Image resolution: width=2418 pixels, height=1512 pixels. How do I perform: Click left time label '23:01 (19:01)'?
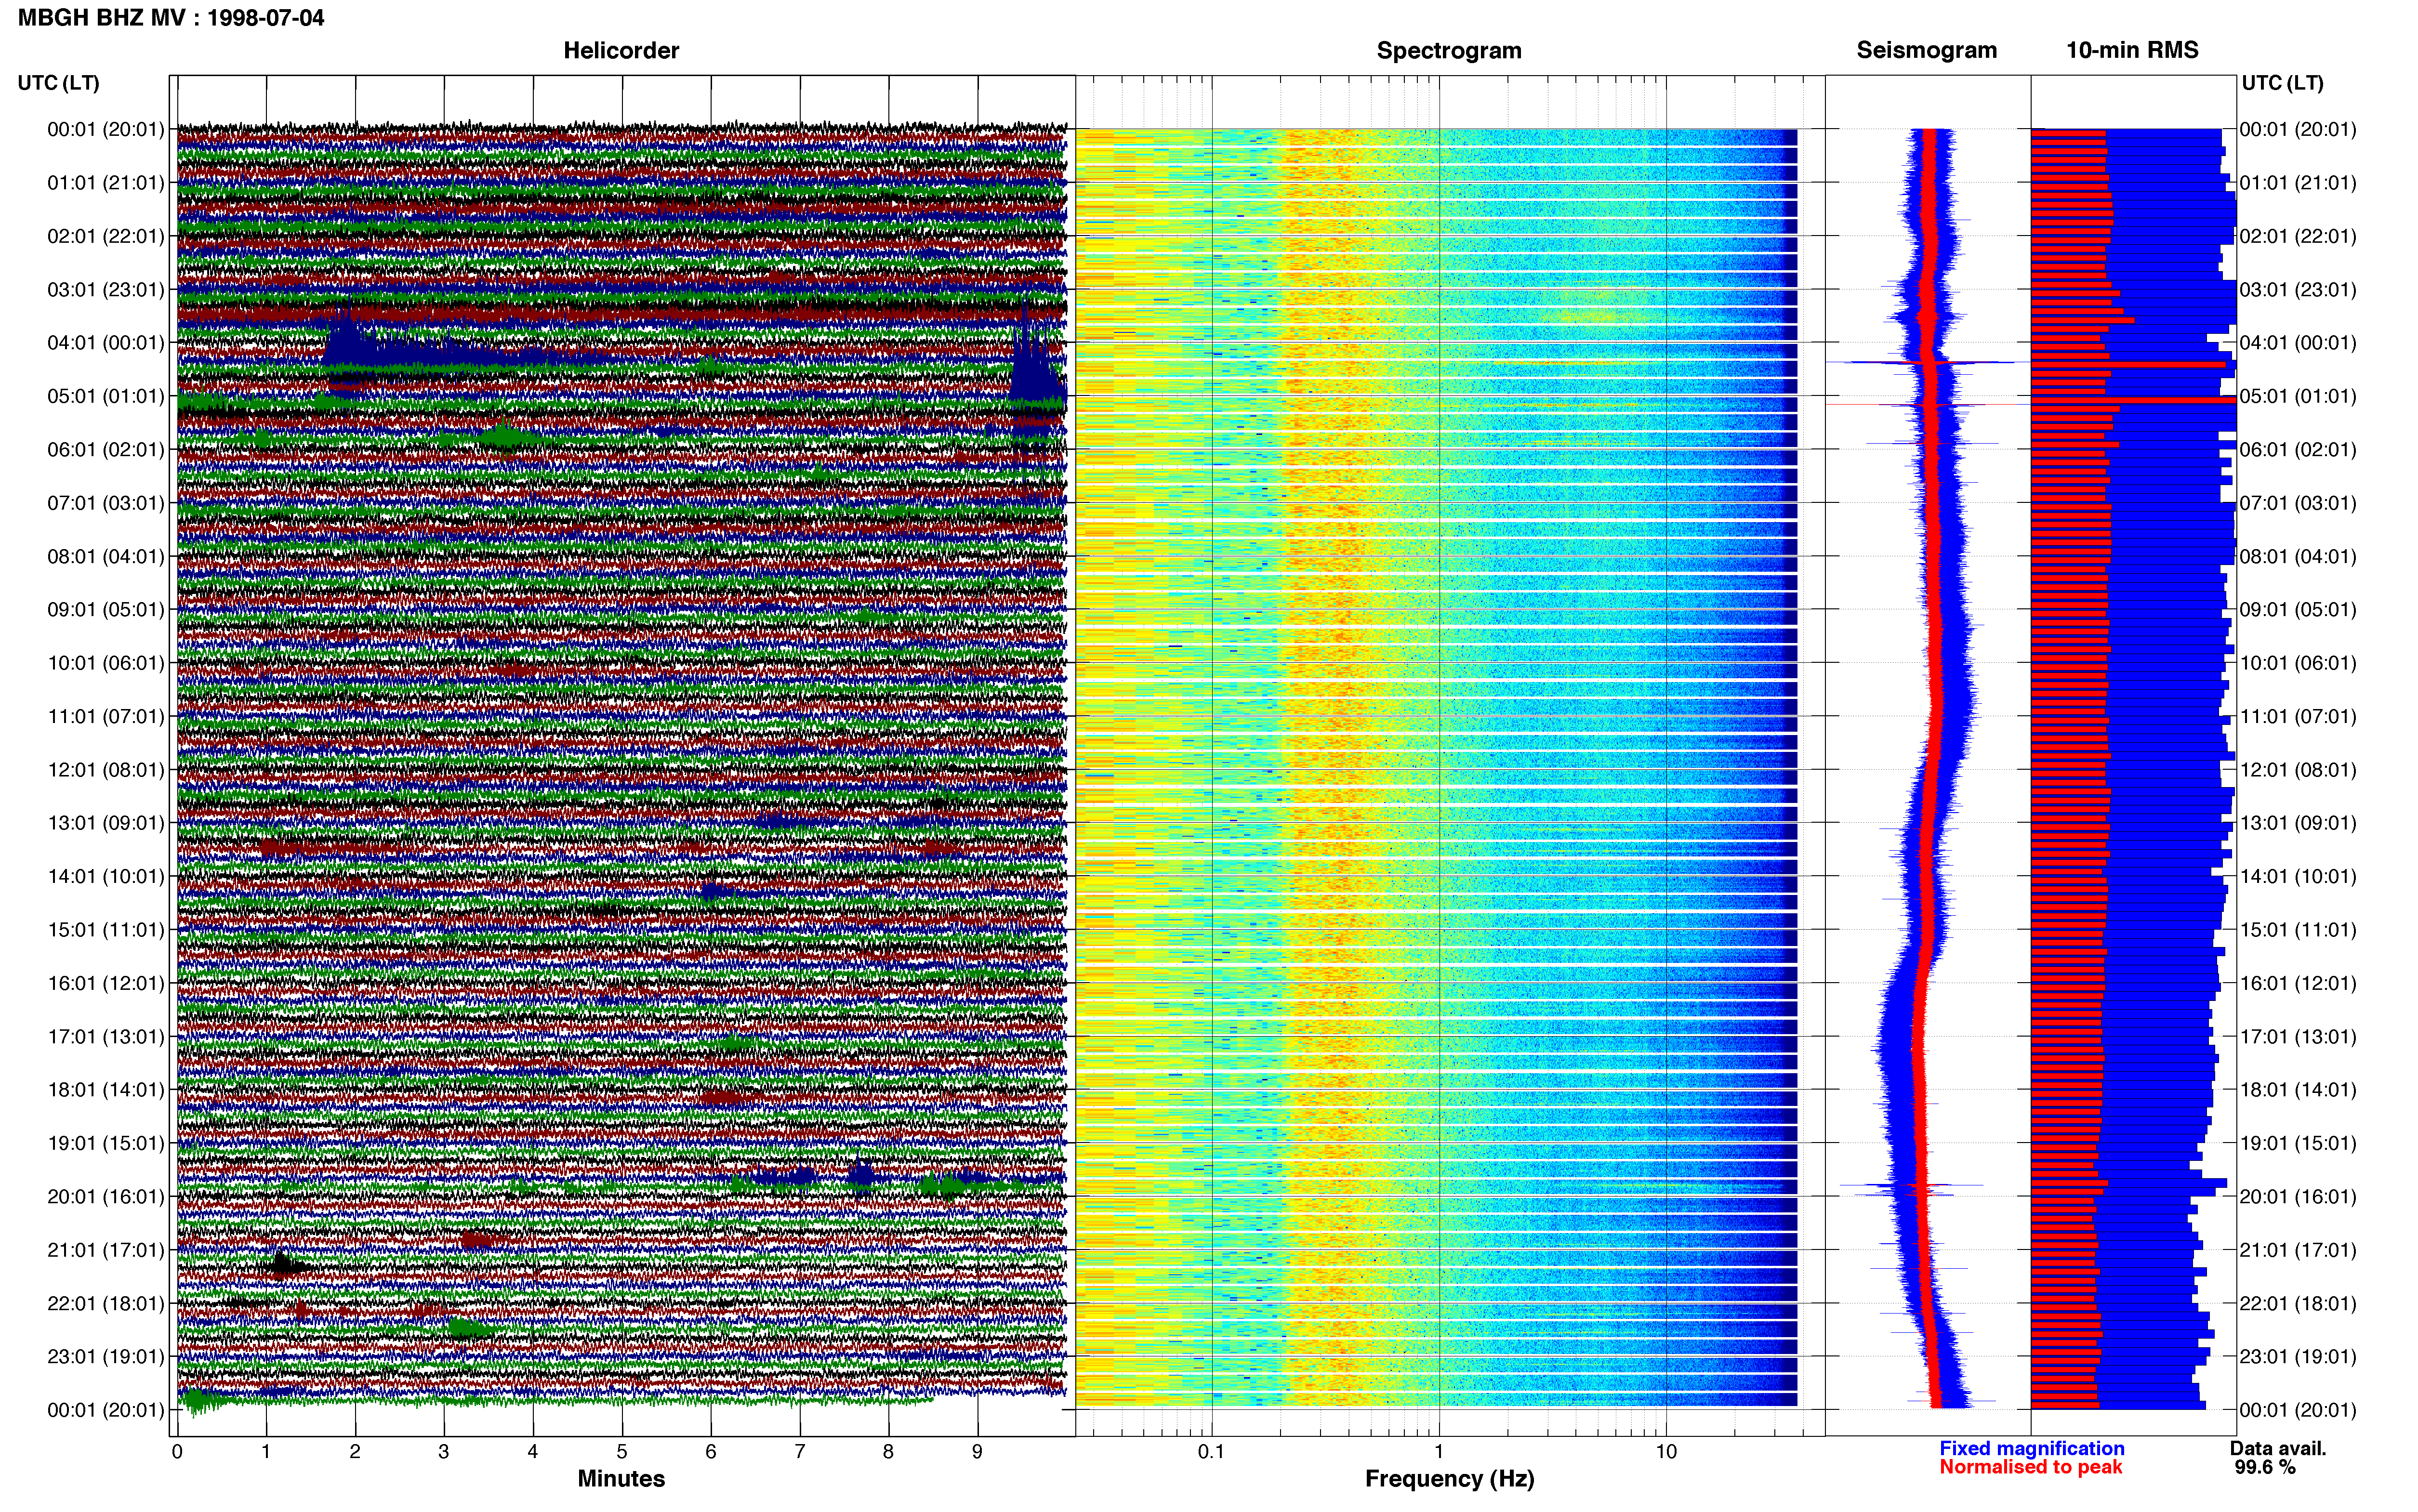coord(105,1357)
